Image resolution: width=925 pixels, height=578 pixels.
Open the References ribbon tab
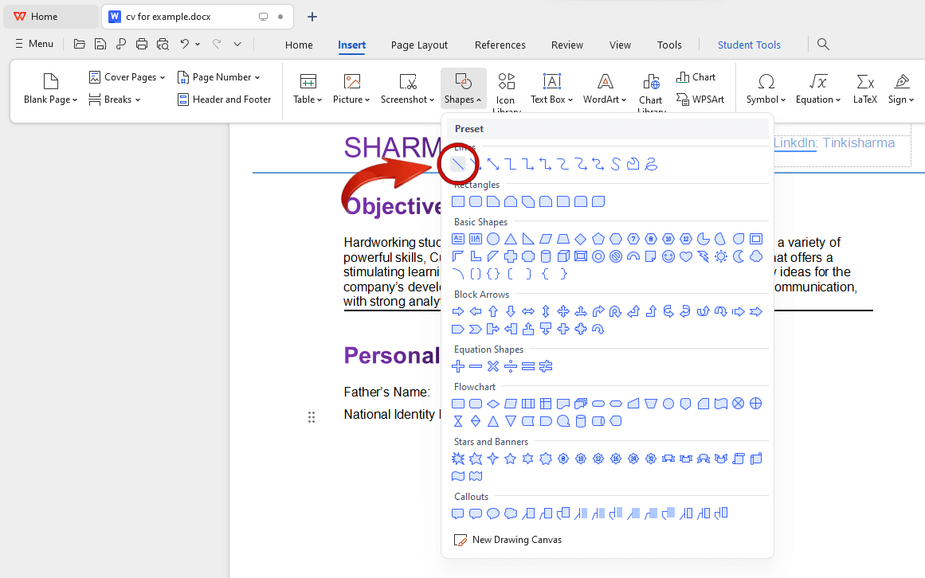500,45
